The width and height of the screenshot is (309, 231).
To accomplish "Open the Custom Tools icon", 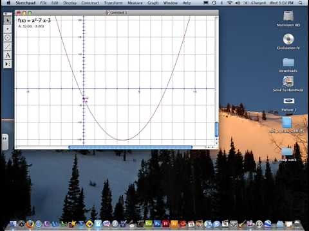I will (8, 64).
